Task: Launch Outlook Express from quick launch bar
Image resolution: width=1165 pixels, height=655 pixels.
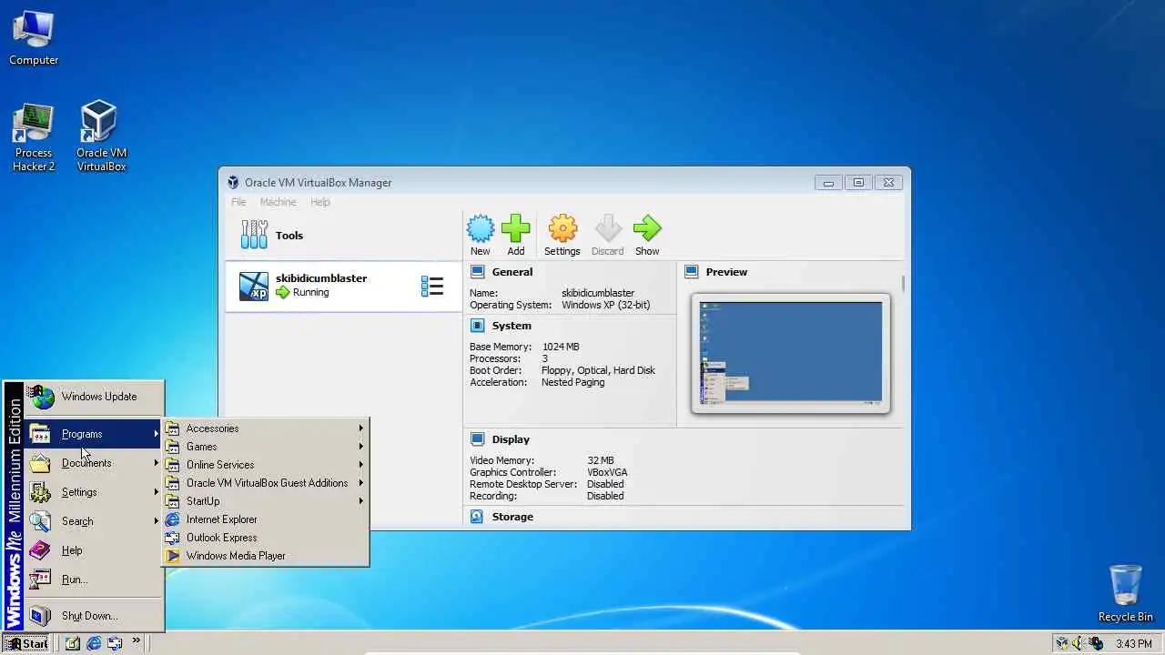Action: click(115, 643)
